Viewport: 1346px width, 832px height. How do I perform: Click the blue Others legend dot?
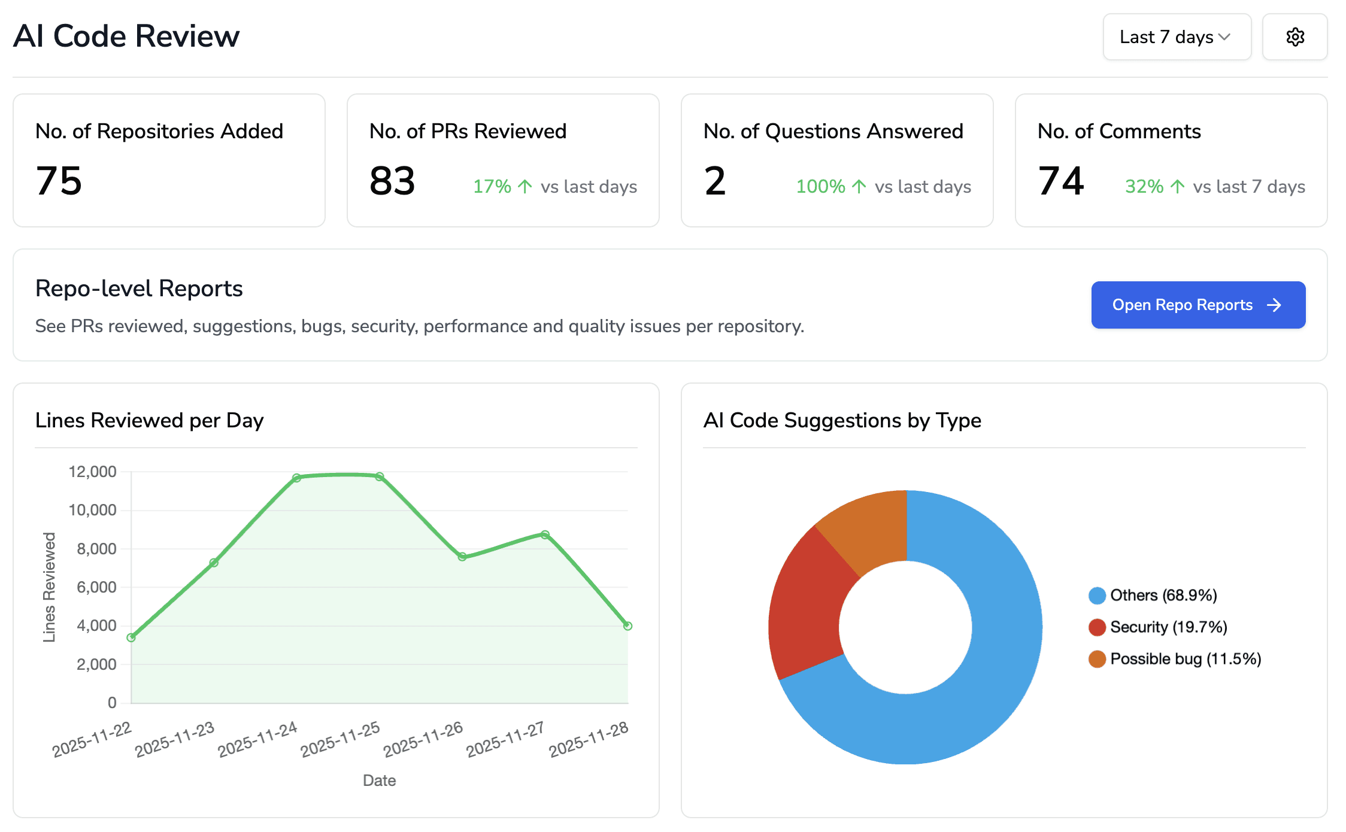point(1096,595)
